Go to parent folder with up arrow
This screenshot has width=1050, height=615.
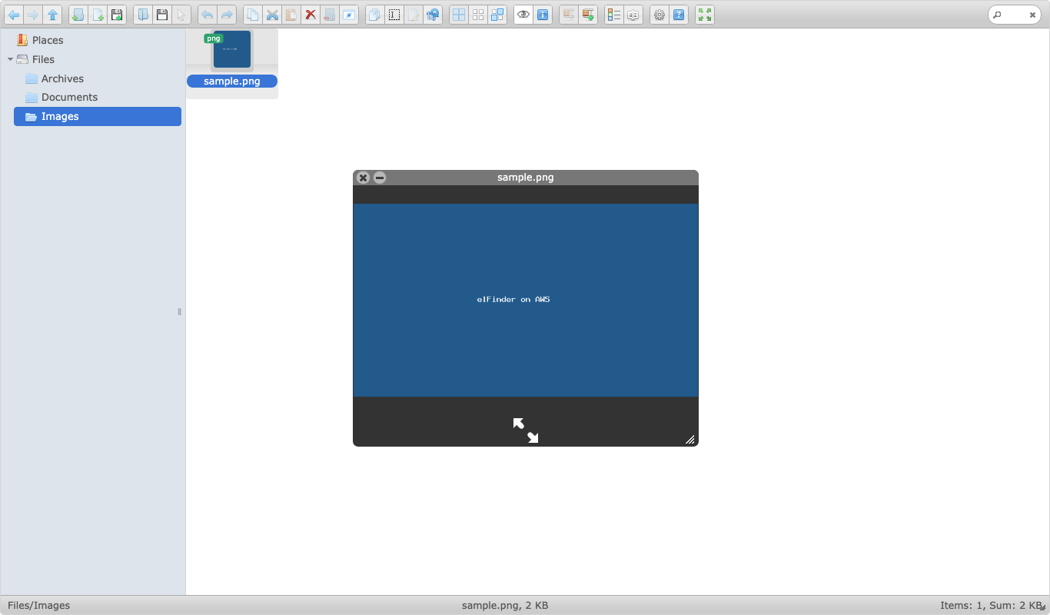click(52, 15)
